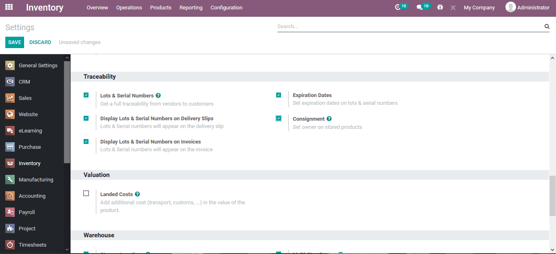
Task: Disable the Expiration Dates checkbox
Action: pyautogui.click(x=279, y=95)
